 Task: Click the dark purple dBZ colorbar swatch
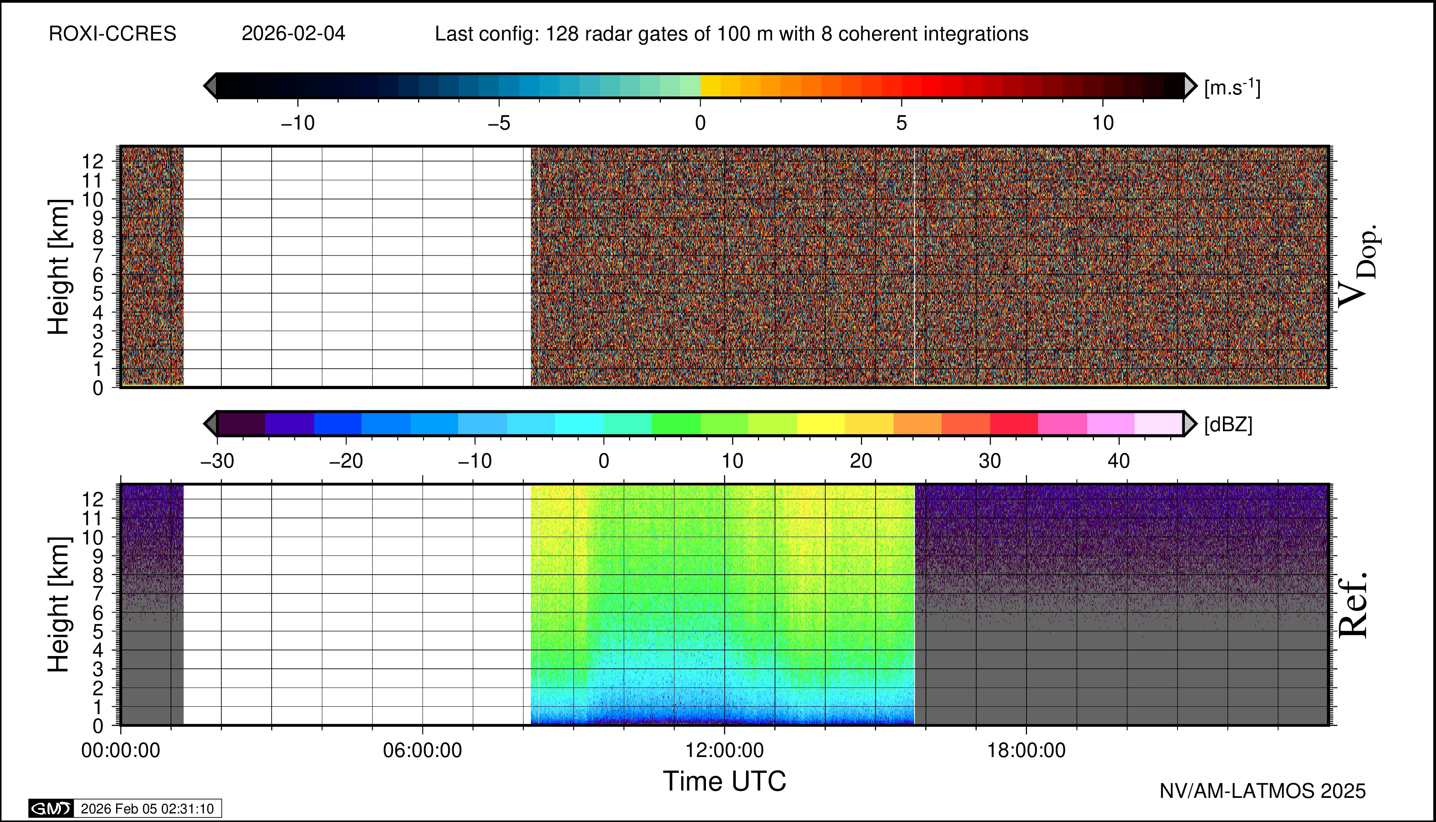(x=241, y=423)
